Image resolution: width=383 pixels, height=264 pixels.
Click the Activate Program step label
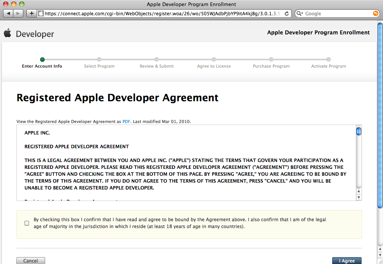(328, 66)
